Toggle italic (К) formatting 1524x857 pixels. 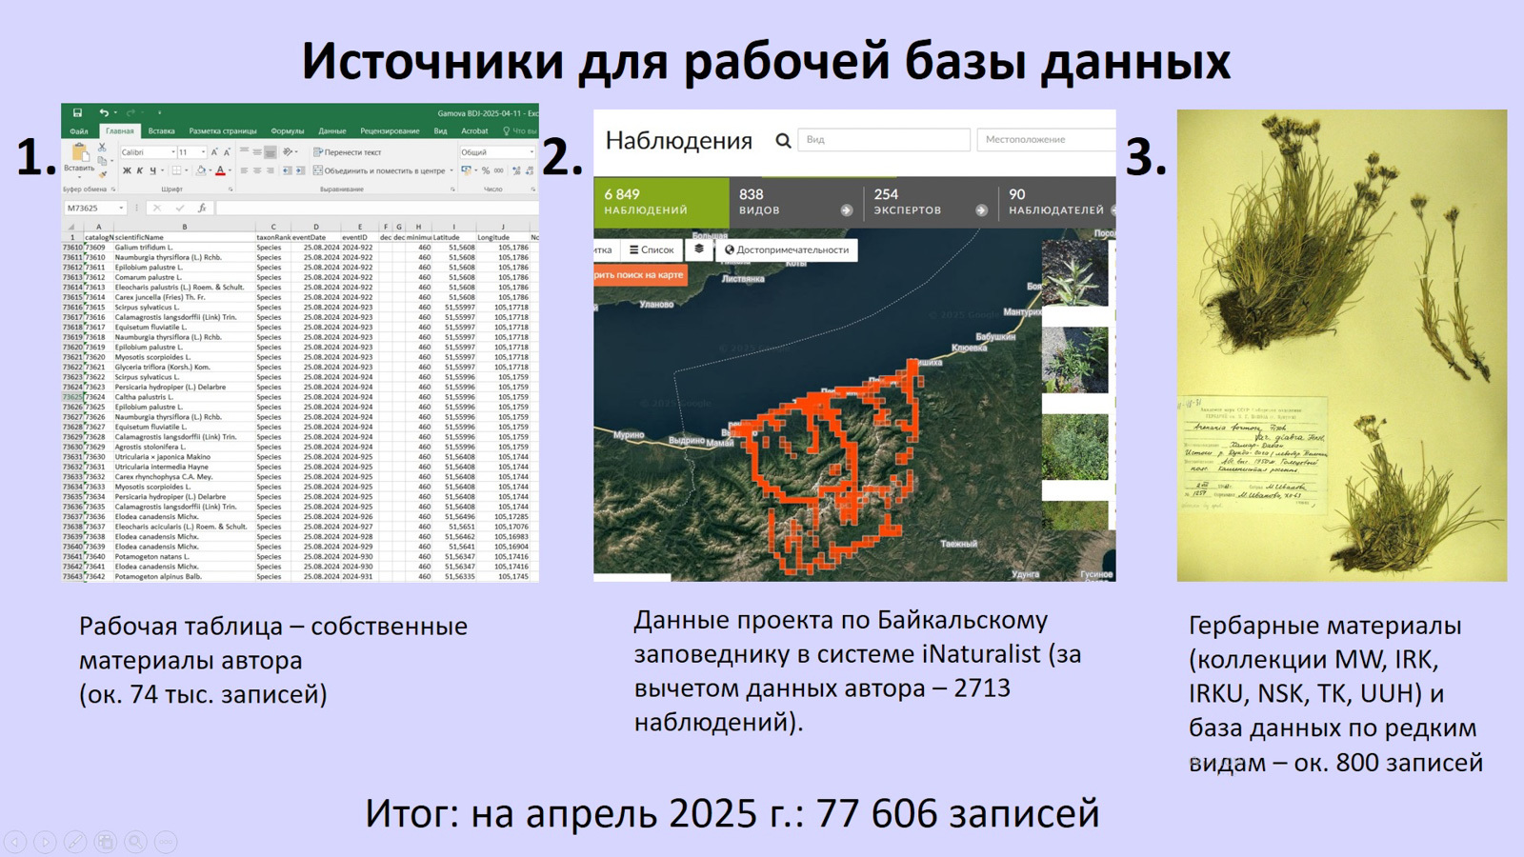[x=139, y=171]
